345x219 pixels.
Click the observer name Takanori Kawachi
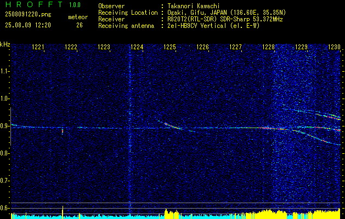(194, 6)
